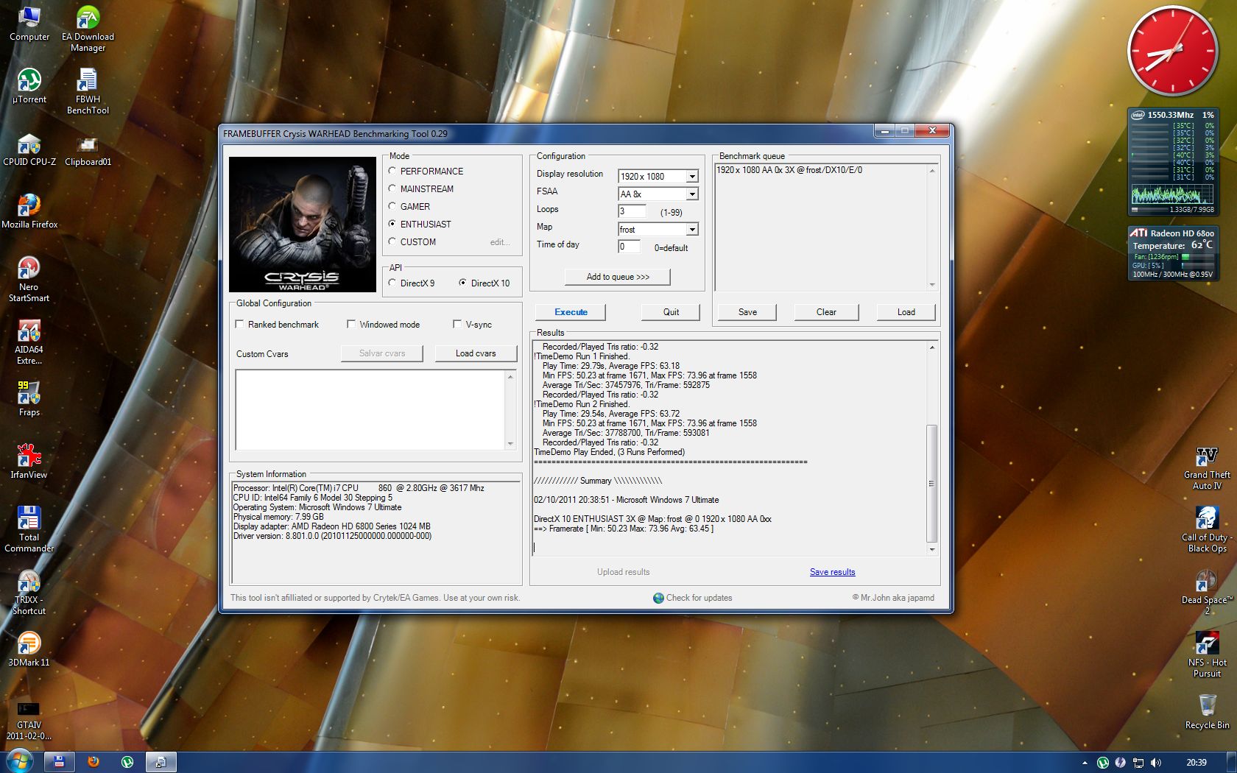Select the queued 1920x1080 frost benchmark entry
Screen dimensions: 1237x773
coord(789,170)
